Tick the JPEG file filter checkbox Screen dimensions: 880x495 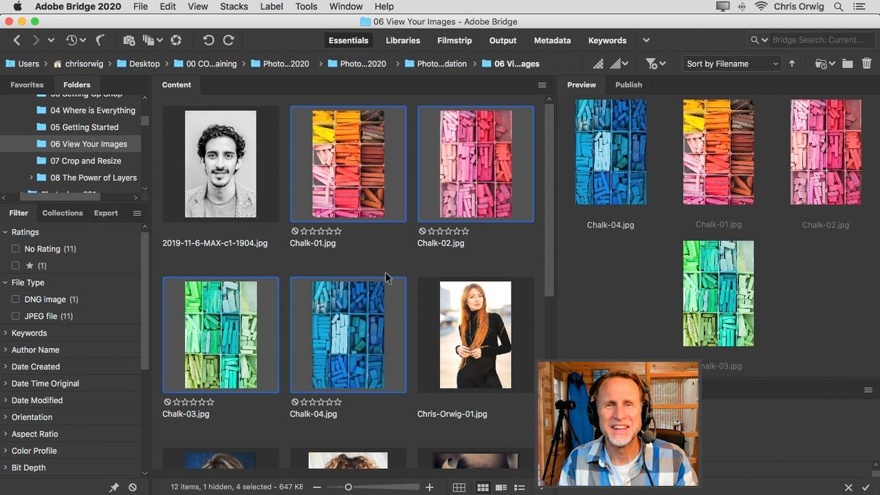(15, 316)
